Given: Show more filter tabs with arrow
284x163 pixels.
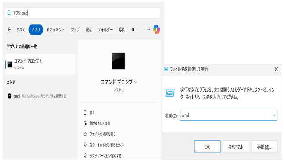Looking at the screenshot, I should 133,30.
